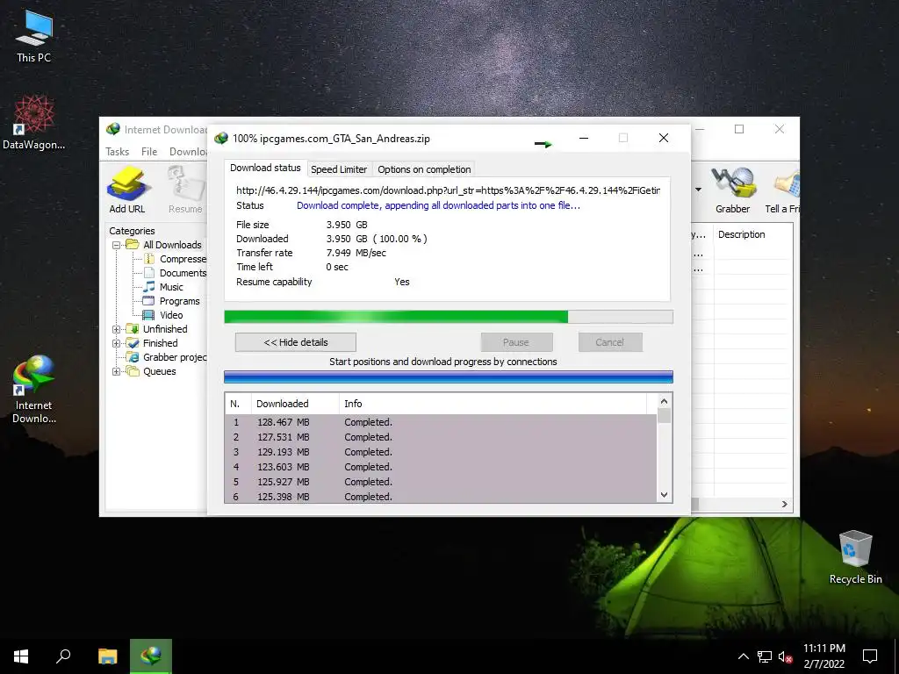Click the IDM logo in the main window title bar

[113, 130]
